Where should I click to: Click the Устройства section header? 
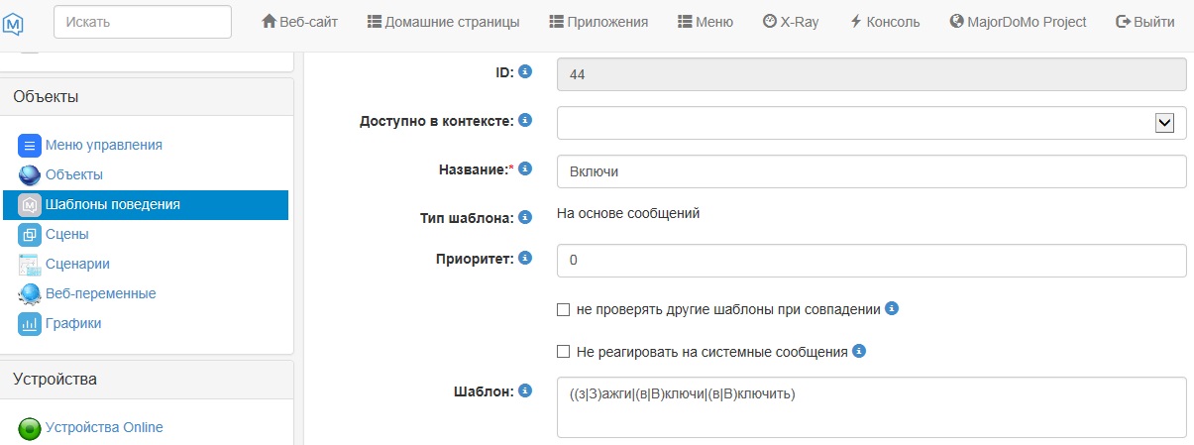[x=147, y=379]
